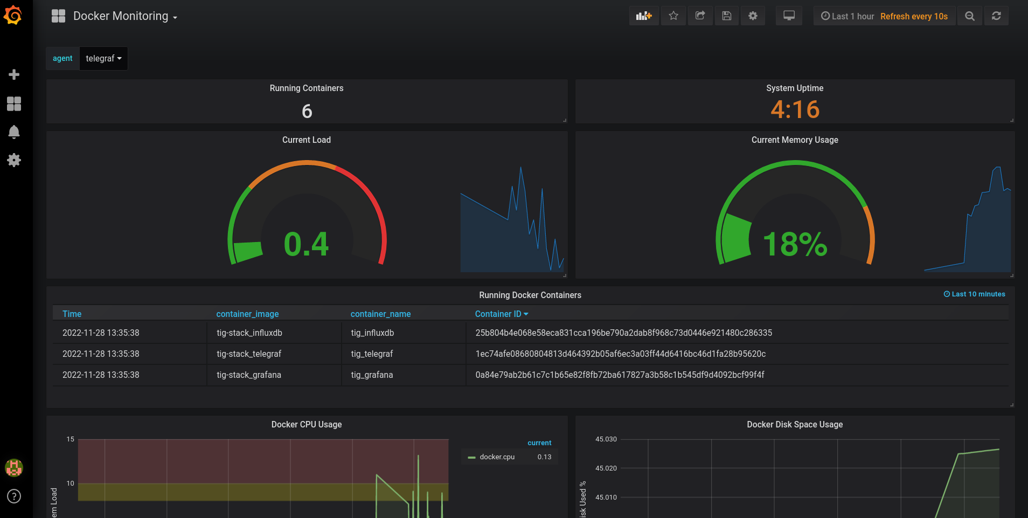Click the dashboard grid icon beside the title

pos(58,16)
